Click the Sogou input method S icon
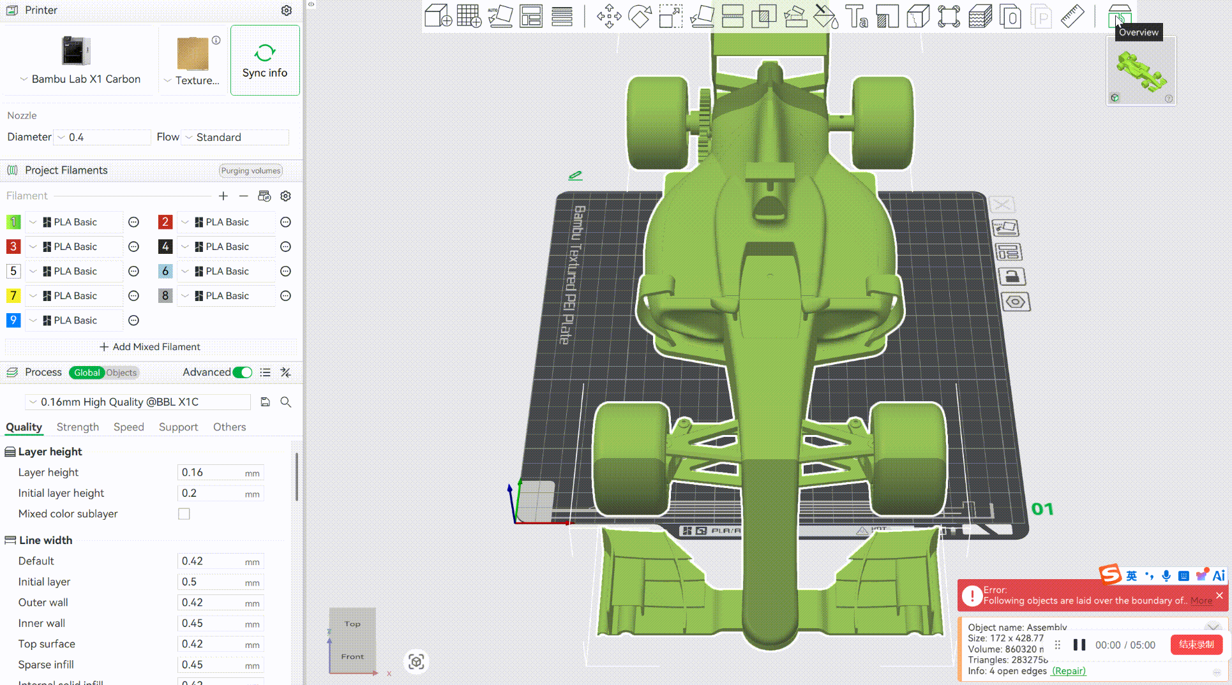1232x685 pixels. click(x=1110, y=575)
